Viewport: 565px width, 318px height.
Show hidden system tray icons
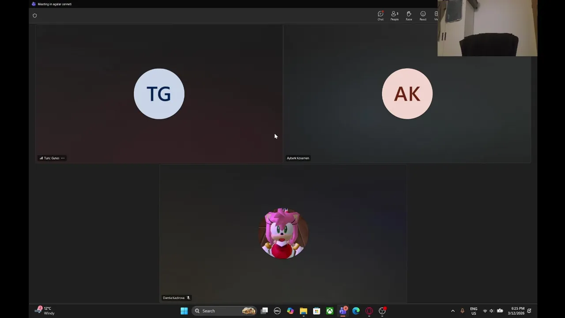[x=452, y=311]
